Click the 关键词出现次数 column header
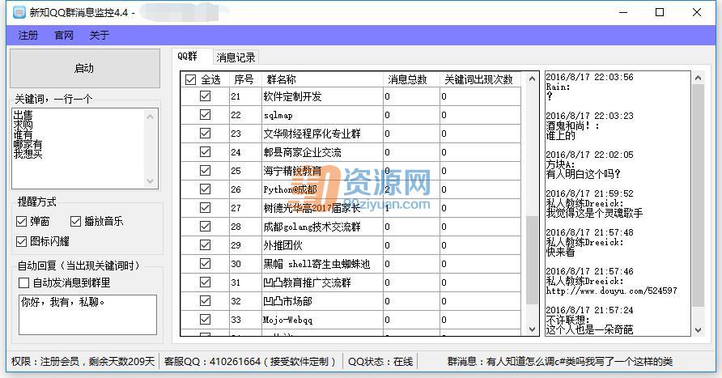 (x=480, y=79)
